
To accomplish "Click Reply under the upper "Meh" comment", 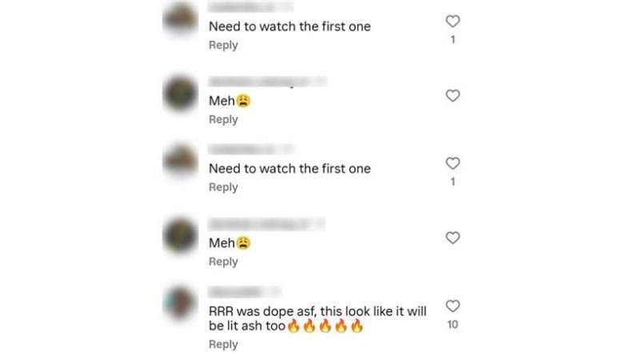I will coord(223,120).
